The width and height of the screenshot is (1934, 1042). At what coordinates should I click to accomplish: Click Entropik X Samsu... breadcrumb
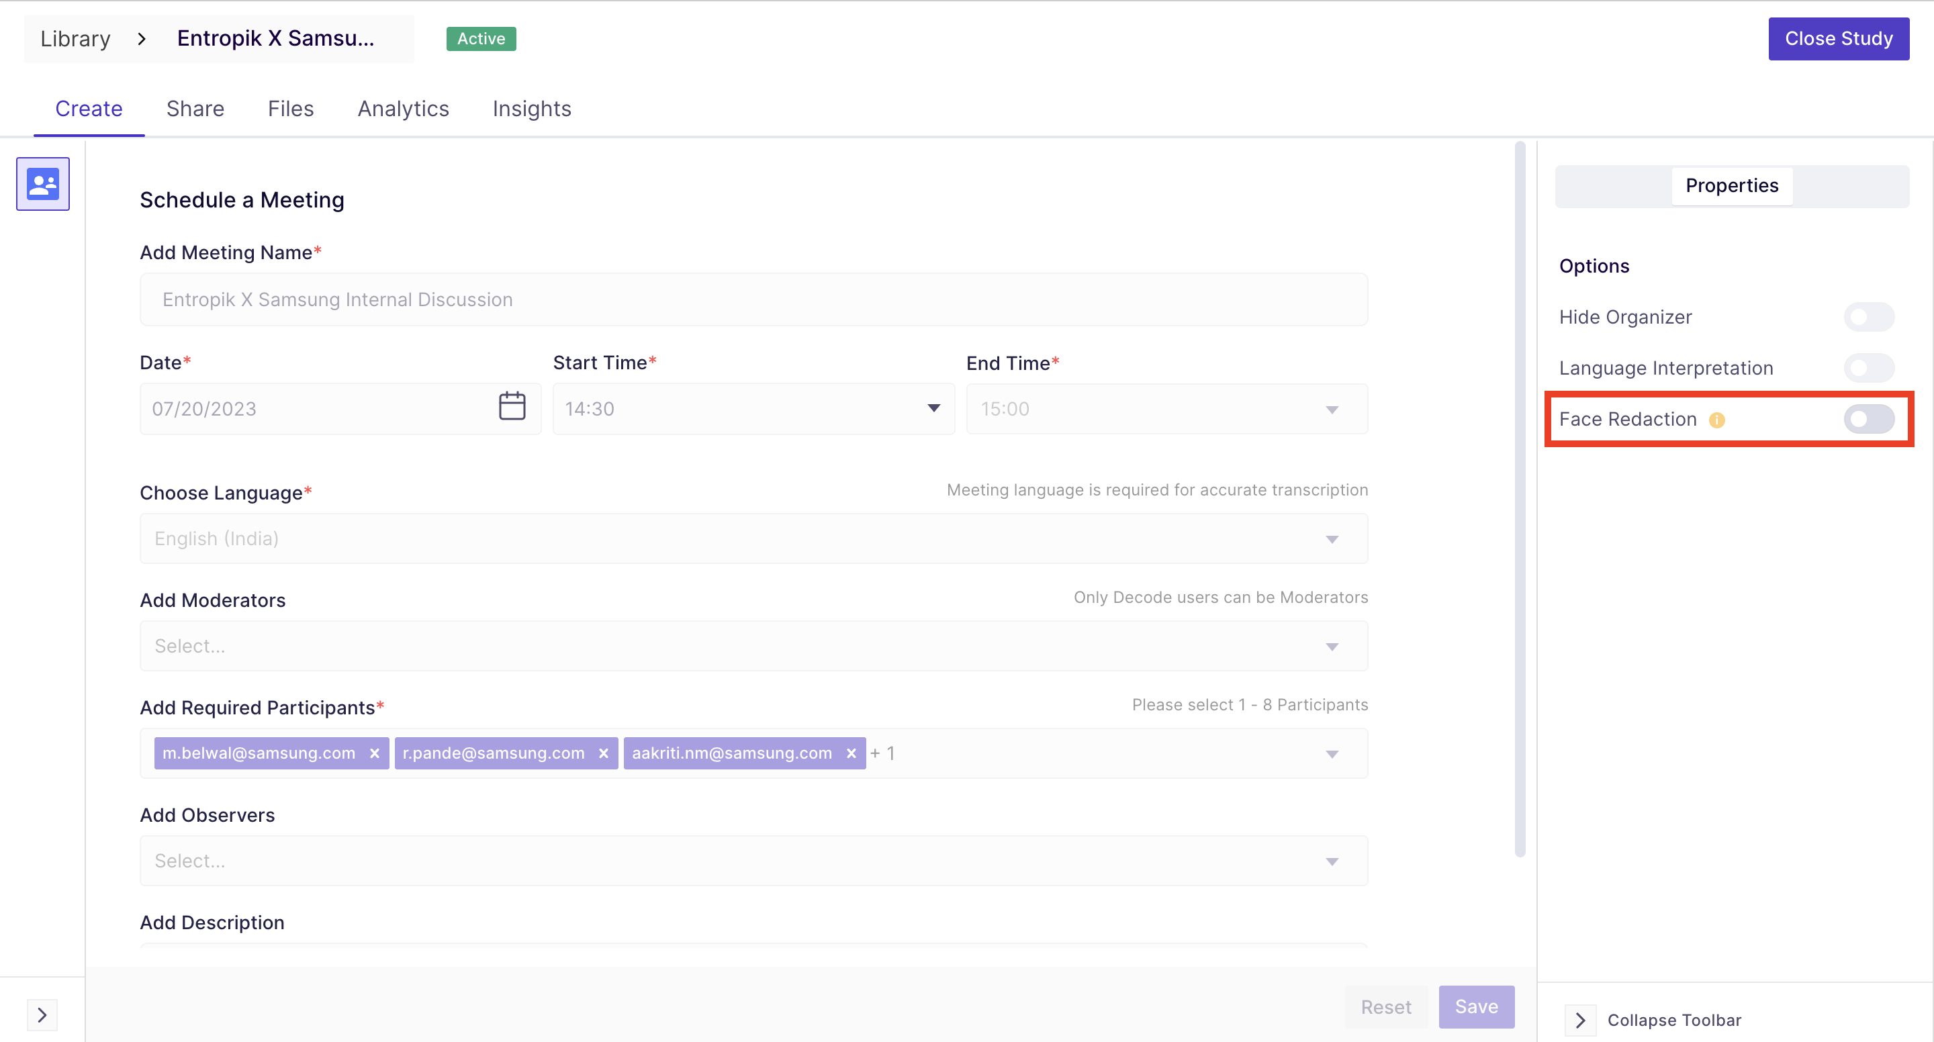pyautogui.click(x=275, y=39)
